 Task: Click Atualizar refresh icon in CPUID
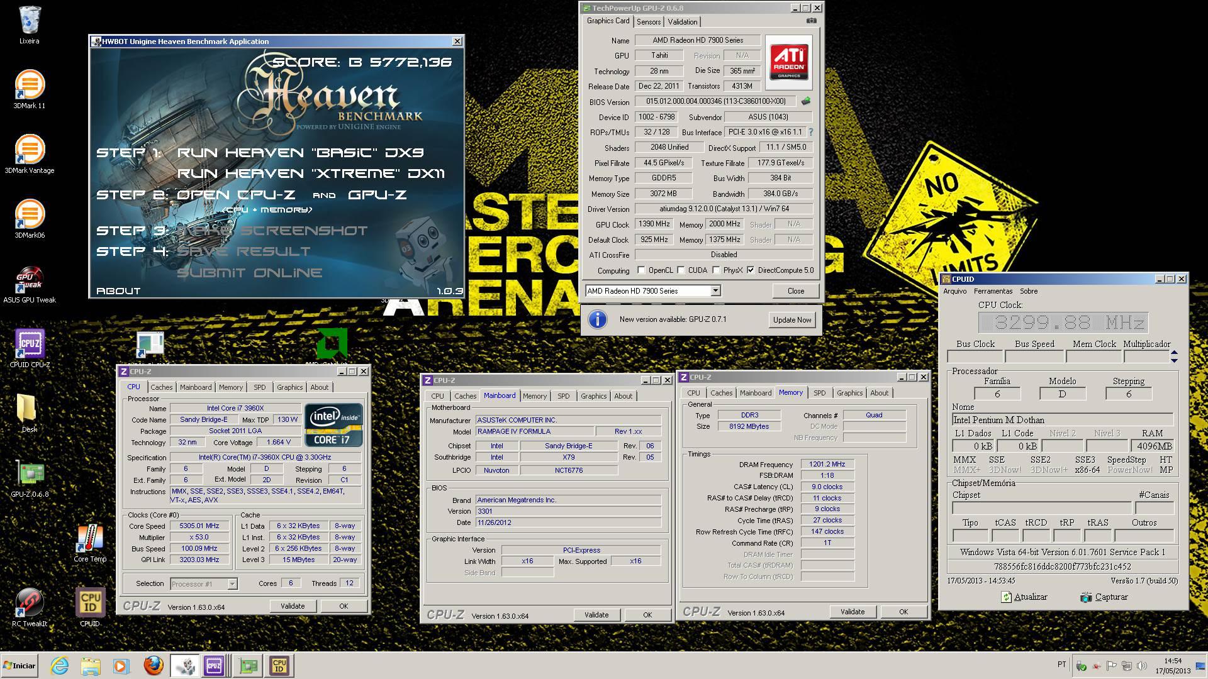click(1006, 597)
